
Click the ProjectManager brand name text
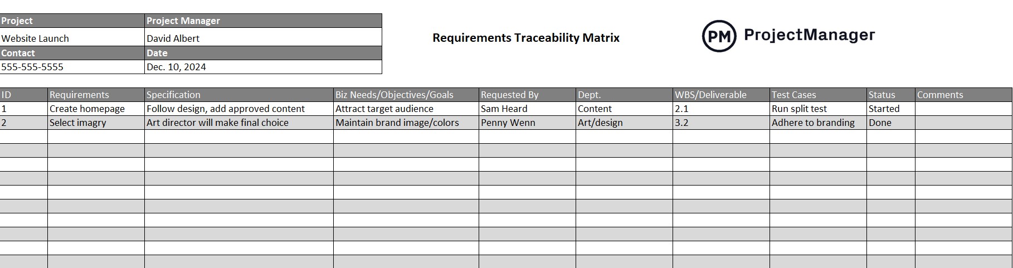point(809,35)
